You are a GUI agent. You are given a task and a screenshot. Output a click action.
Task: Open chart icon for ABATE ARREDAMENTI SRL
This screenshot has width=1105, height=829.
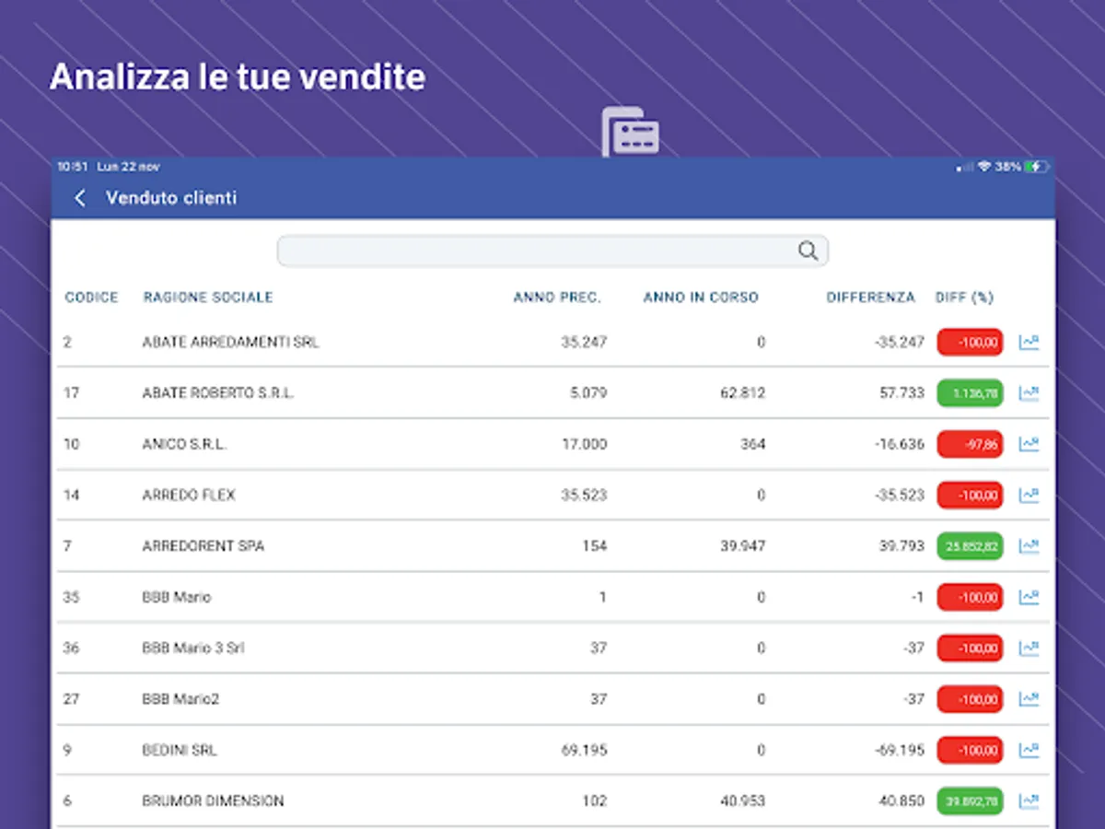pyautogui.click(x=1029, y=343)
